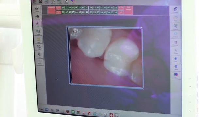This screenshot has height=117, width=209.
Task: Click the first icon in the top toolbar
Action: tap(34, 2)
